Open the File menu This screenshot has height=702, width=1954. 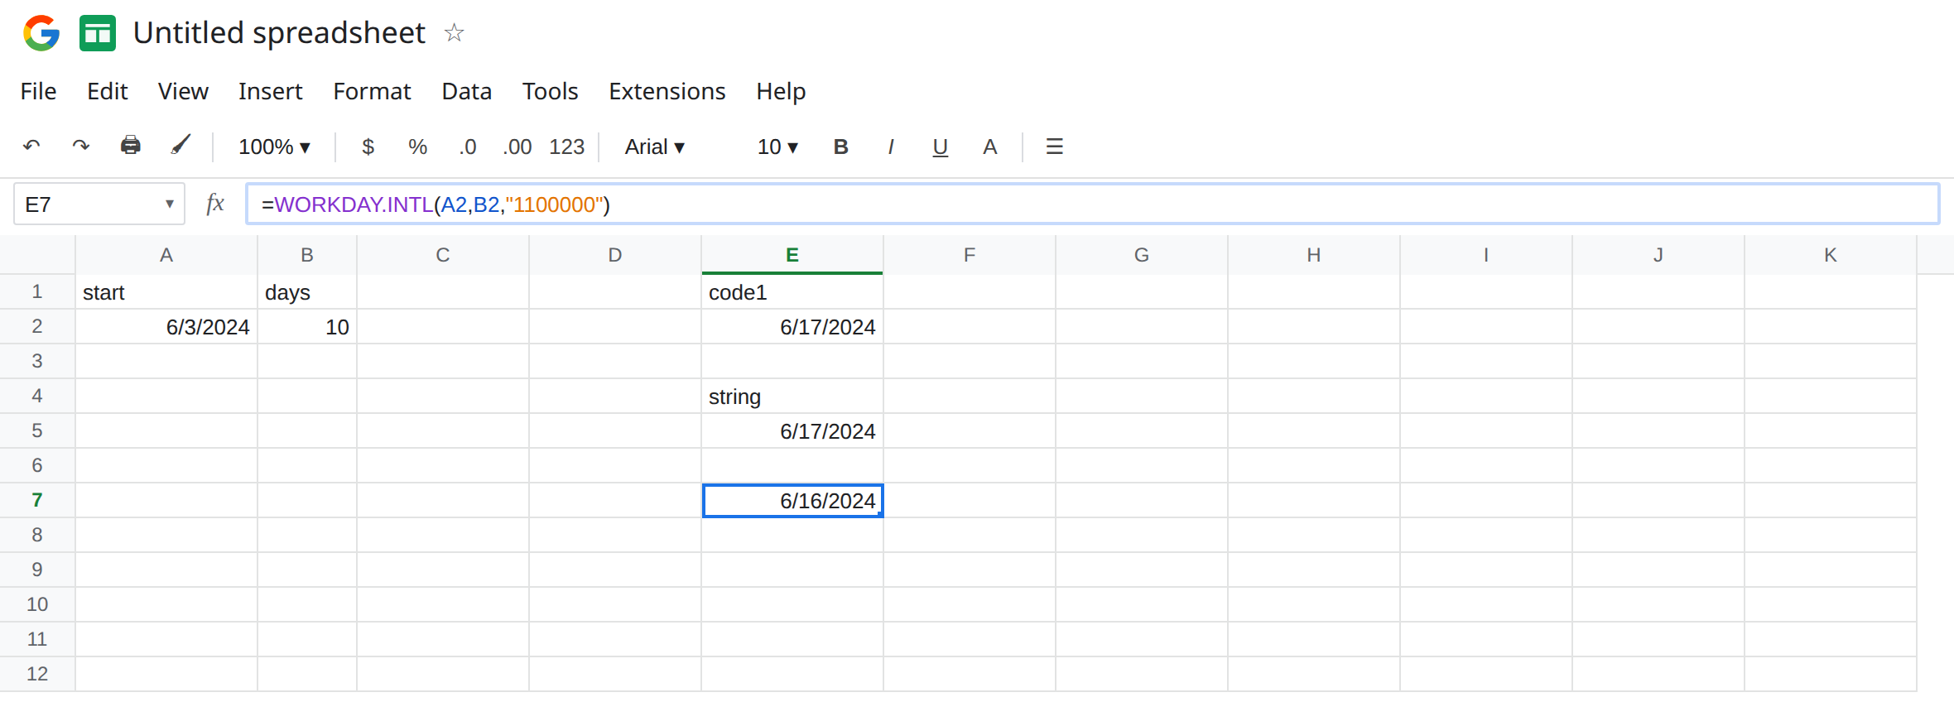coord(38,91)
